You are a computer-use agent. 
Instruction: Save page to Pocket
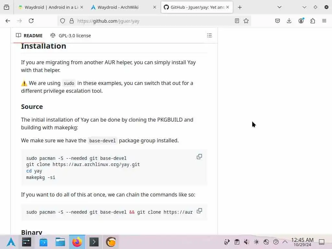click(278, 21)
